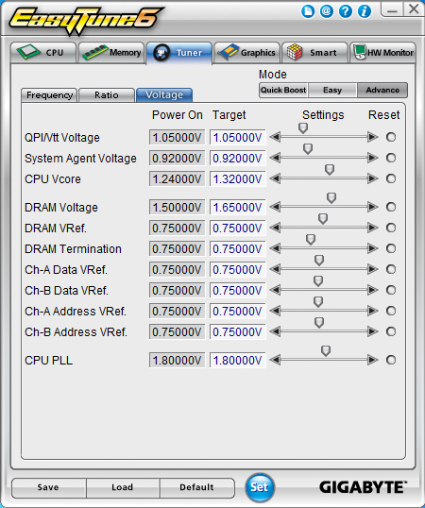Viewport: 425px width, 508px height.
Task: Decrease DRAM Voltage with left arrow
Action: [276, 207]
